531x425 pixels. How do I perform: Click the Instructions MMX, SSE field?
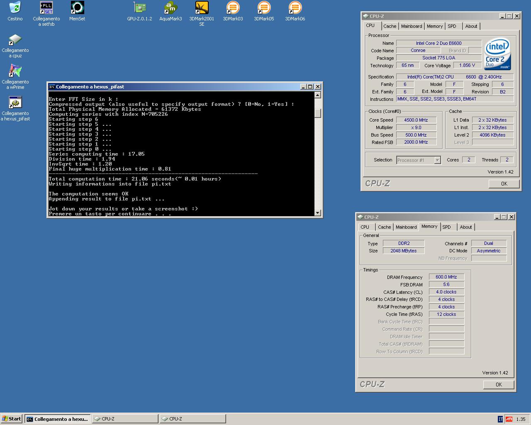coord(455,99)
